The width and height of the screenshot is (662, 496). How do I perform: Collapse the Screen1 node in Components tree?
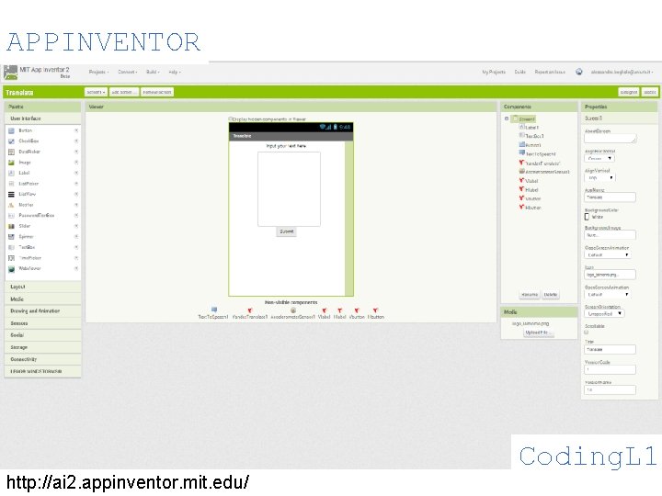507,118
